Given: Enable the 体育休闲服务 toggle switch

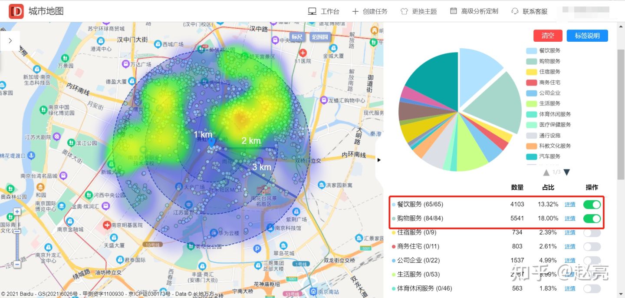Looking at the screenshot, I should click(x=592, y=289).
